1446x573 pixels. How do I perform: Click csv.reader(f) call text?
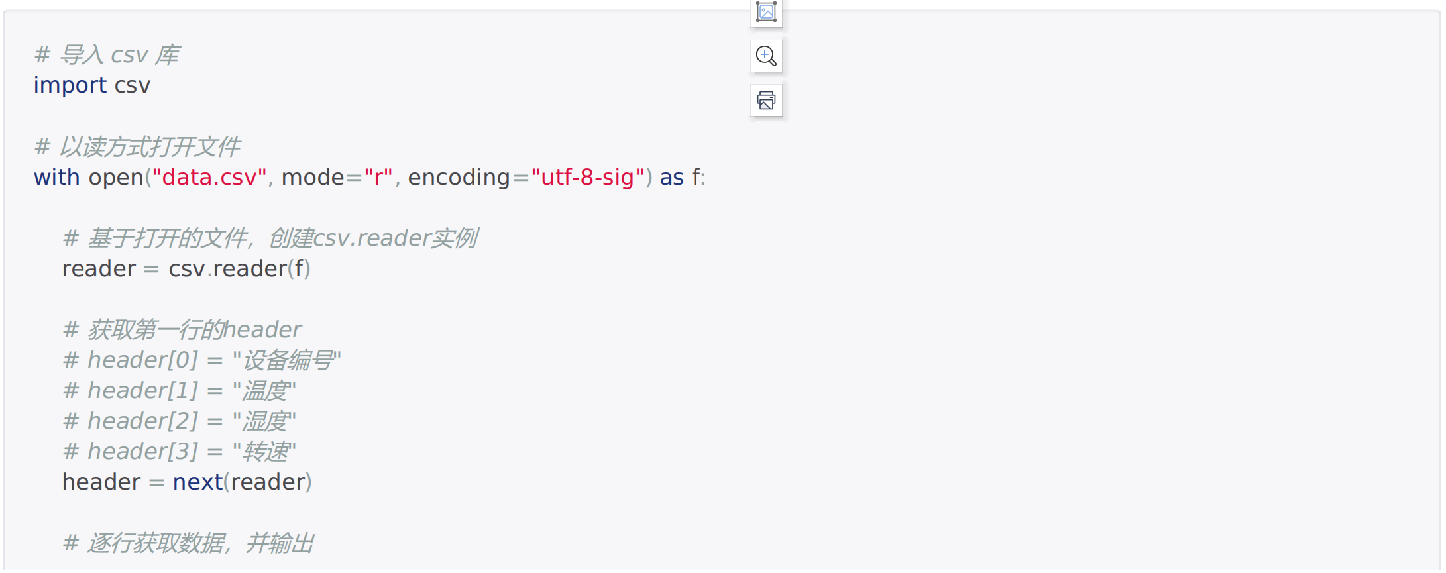(239, 269)
